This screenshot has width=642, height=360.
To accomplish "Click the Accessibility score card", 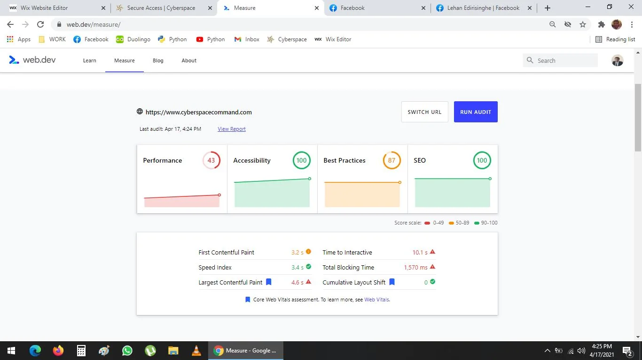I will (272, 179).
